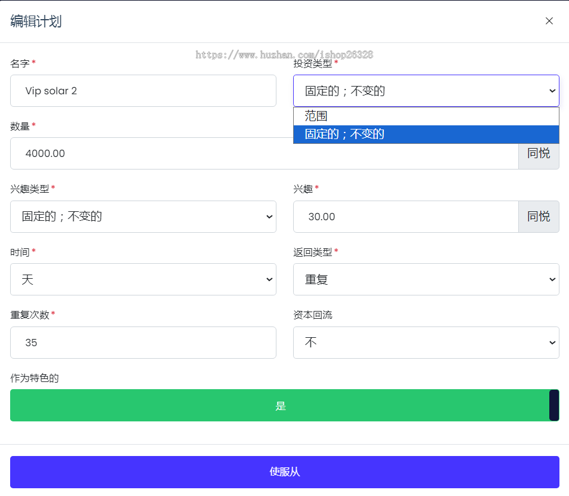569x496 pixels.
Task: Click the 作为特色的 label
Action: point(35,378)
